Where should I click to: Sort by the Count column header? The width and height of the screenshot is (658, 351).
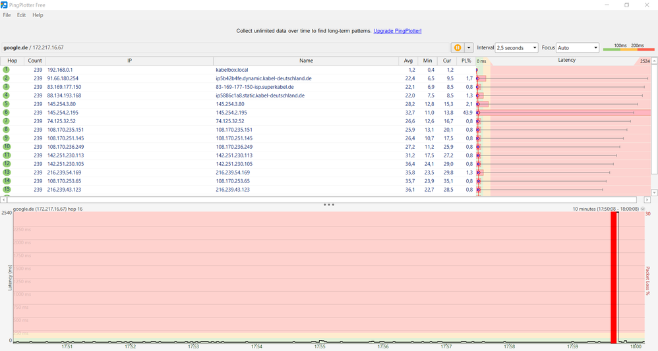pyautogui.click(x=35, y=61)
